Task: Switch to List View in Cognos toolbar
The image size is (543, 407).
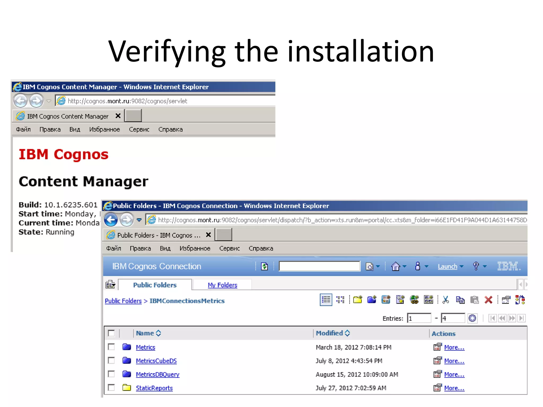Action: [326, 300]
